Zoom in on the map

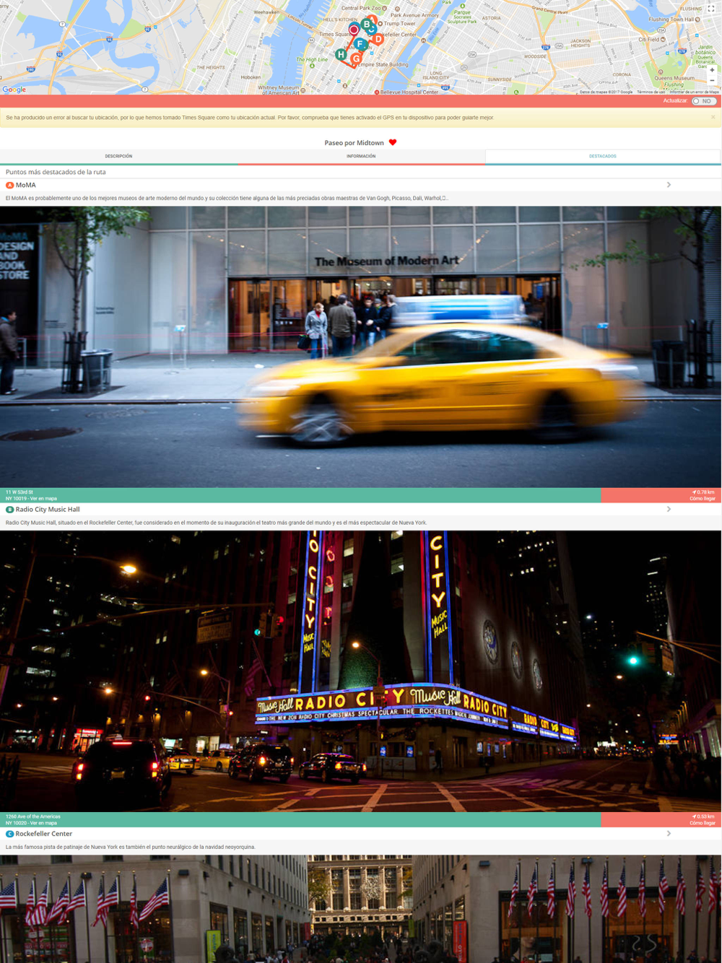tap(712, 71)
